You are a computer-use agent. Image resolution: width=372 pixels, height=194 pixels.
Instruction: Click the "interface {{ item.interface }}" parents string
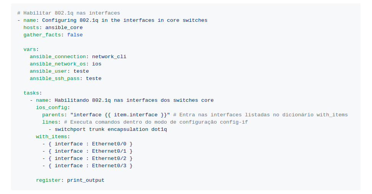point(120,115)
